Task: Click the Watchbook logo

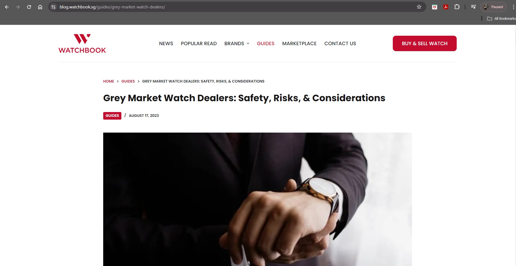Action: [x=82, y=44]
